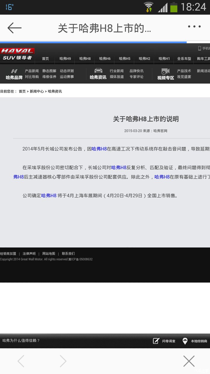The width and height of the screenshot is (210, 374).
Task: Click 首页 in the breadcrumb
Action: coord(22,91)
